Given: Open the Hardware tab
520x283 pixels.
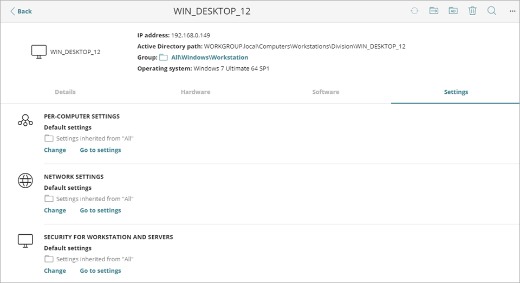Looking at the screenshot, I should (196, 92).
